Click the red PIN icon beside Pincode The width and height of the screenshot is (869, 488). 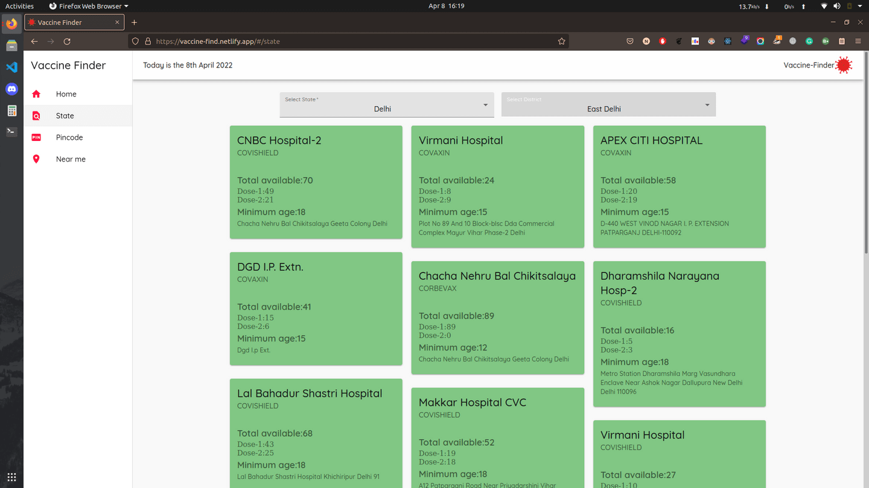point(36,137)
